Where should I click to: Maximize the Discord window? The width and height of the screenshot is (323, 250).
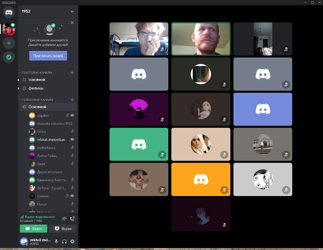click(x=313, y=3)
